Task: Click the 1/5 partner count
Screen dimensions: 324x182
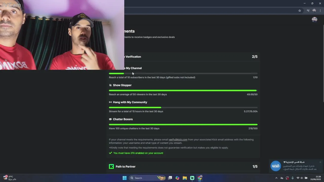Action: point(255,167)
